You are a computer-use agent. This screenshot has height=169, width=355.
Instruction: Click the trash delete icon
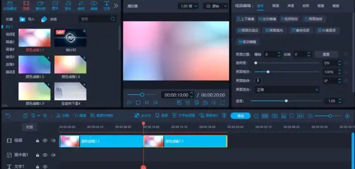(25, 116)
